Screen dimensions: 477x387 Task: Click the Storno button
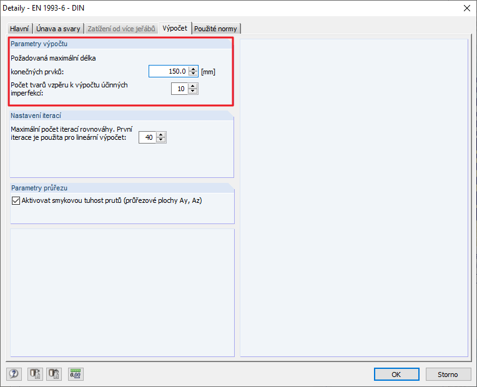point(448,375)
